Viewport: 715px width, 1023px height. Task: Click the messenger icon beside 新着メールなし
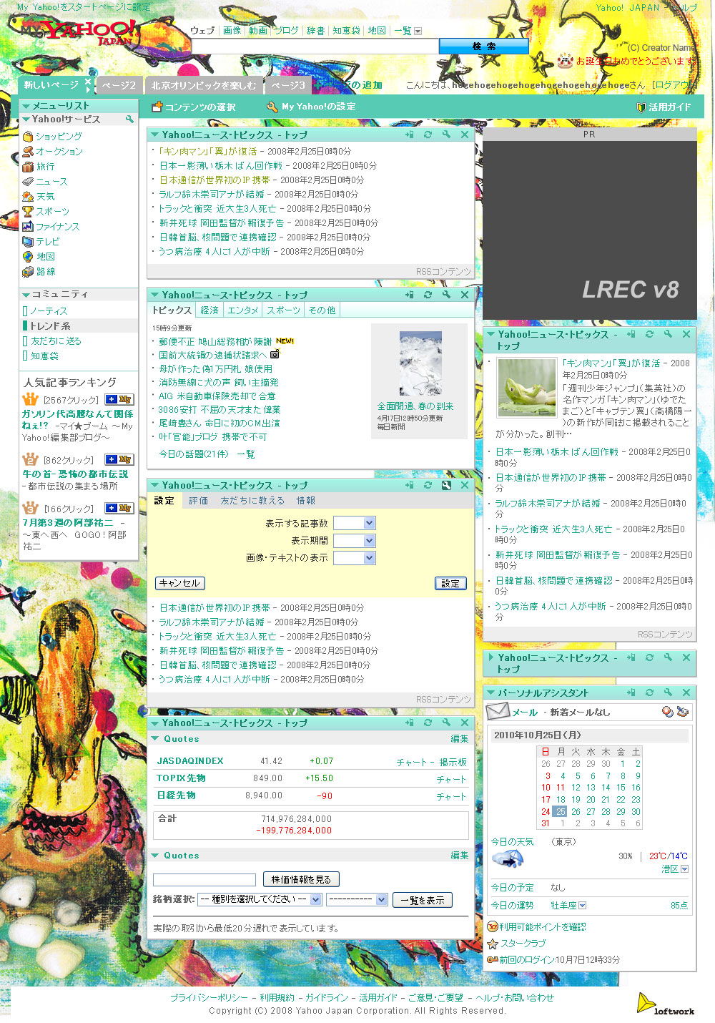(667, 712)
